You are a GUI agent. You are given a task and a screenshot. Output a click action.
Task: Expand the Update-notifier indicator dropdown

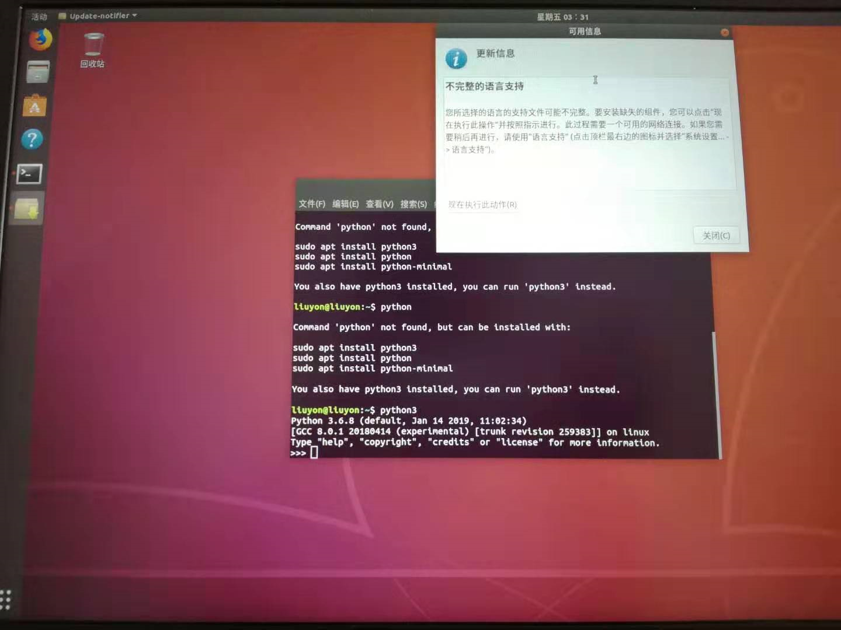click(134, 16)
